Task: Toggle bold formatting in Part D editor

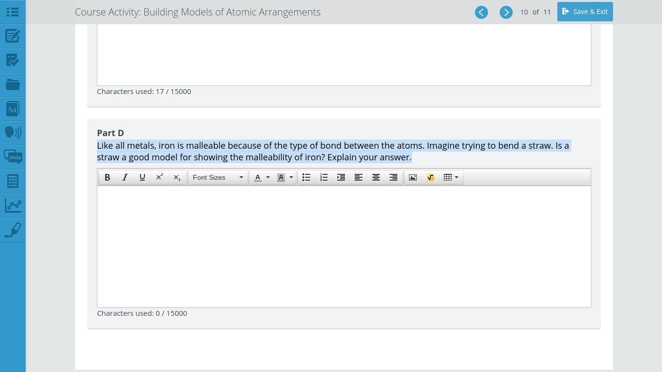Action: point(108,177)
